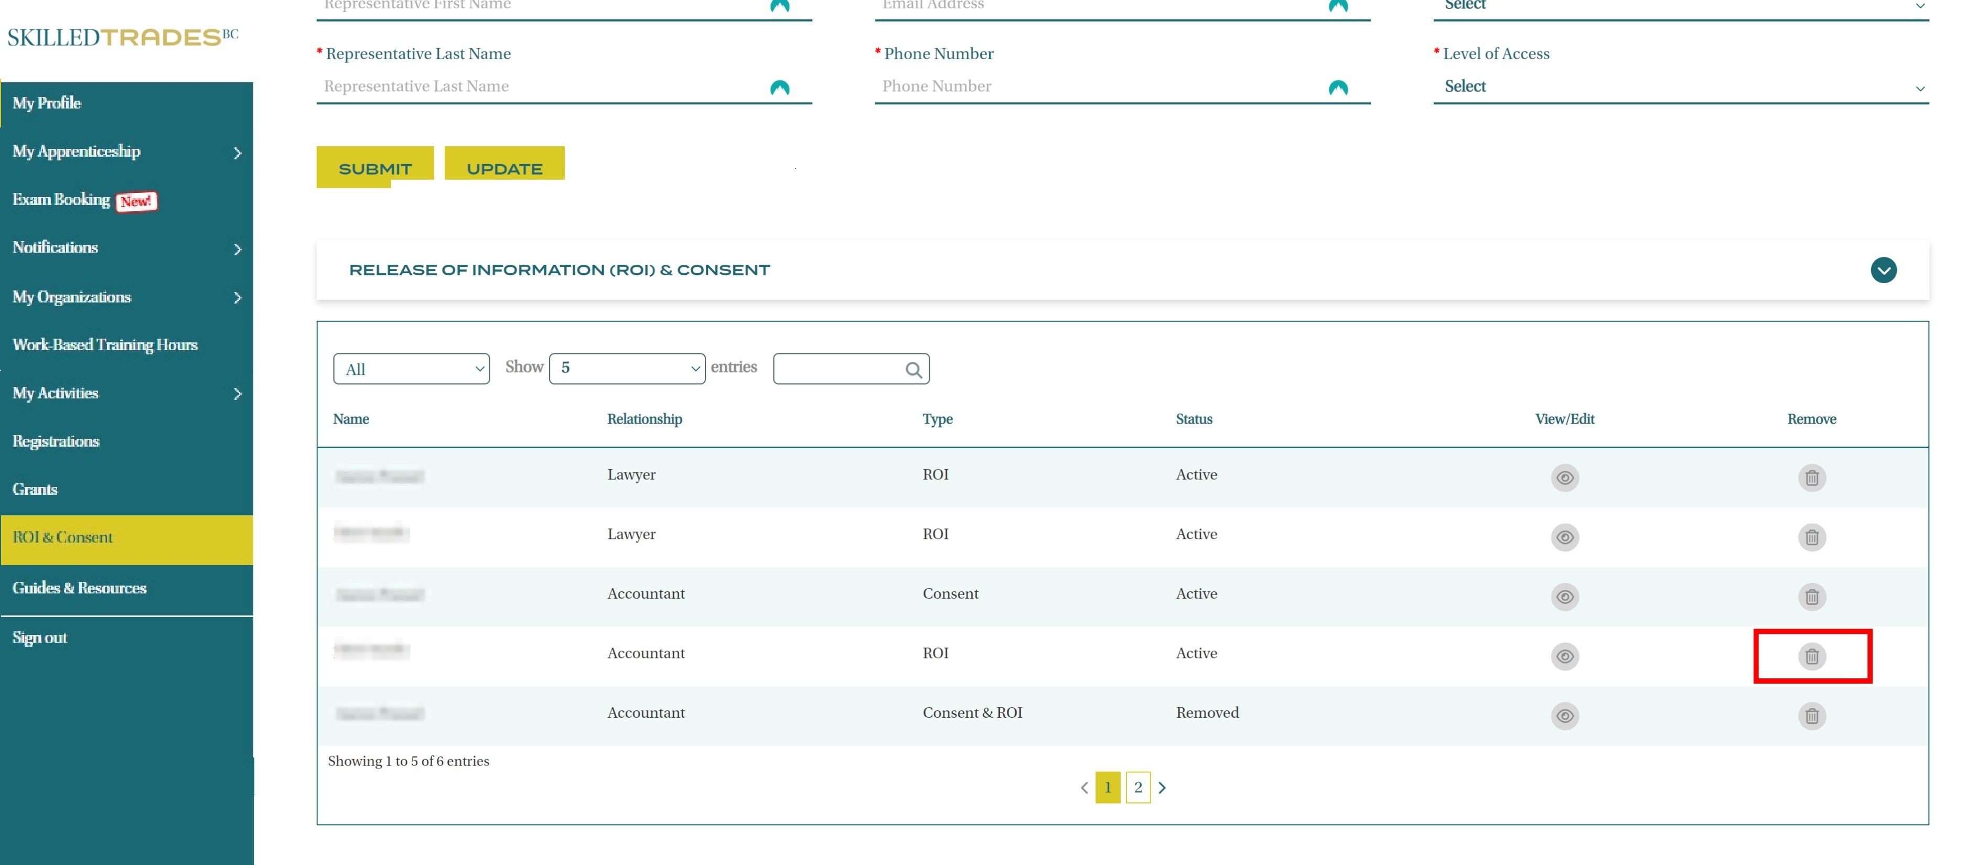Go to page 2 of the table
1977x865 pixels.
[1137, 787]
